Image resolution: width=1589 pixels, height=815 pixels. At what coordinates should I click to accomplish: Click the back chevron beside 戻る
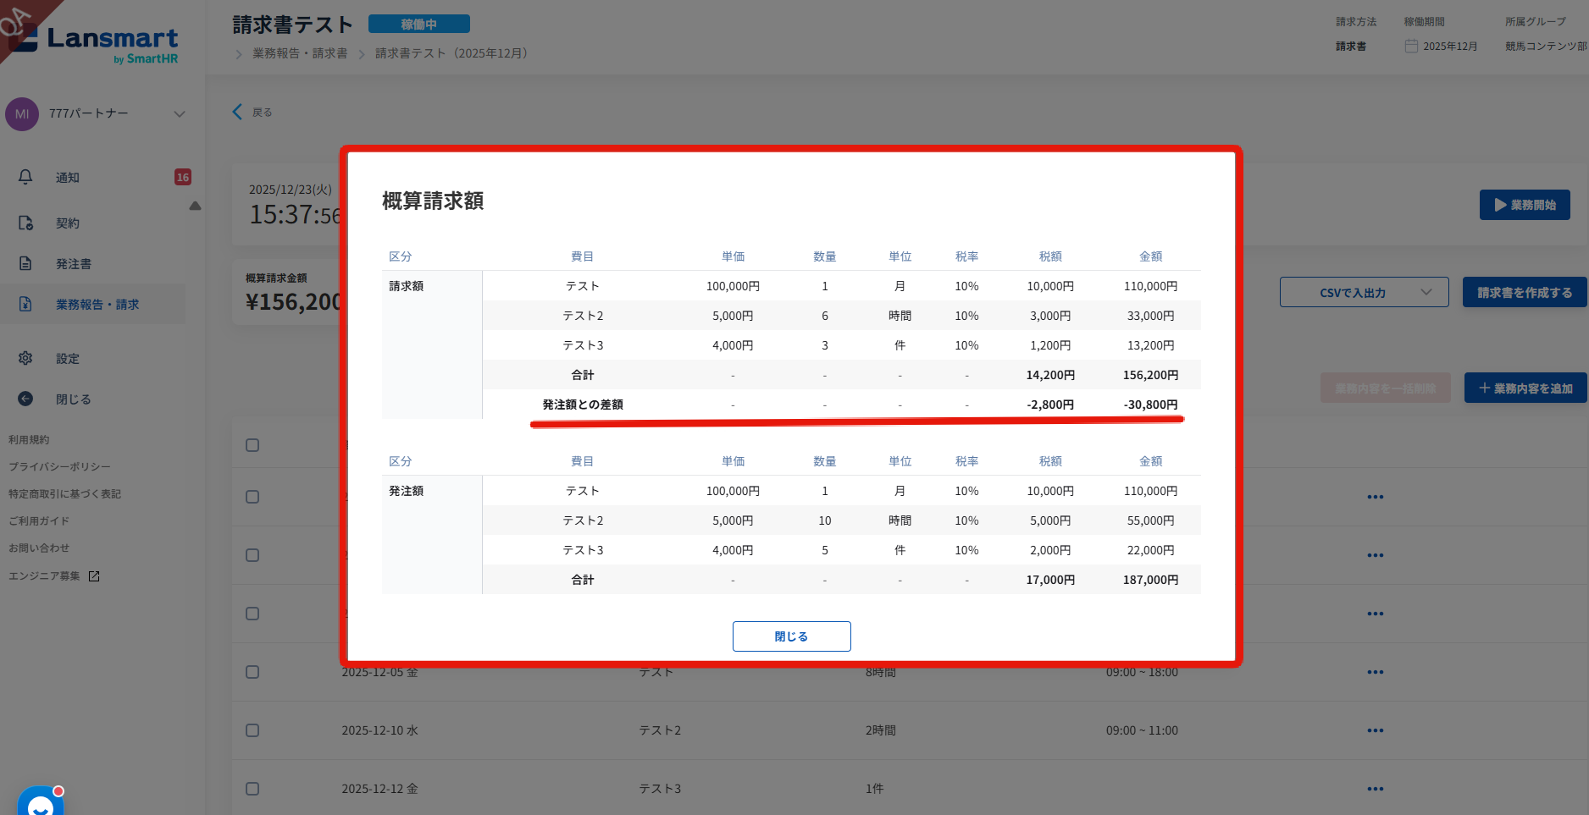(x=237, y=112)
